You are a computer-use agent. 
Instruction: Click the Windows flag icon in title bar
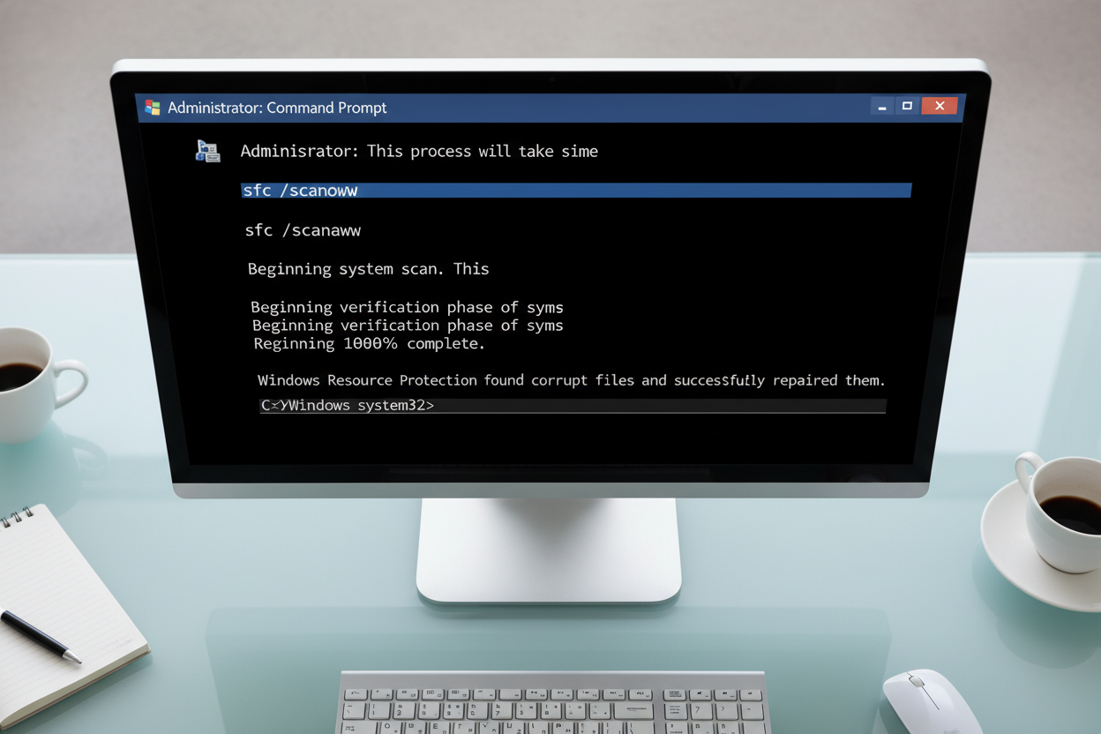tap(153, 108)
